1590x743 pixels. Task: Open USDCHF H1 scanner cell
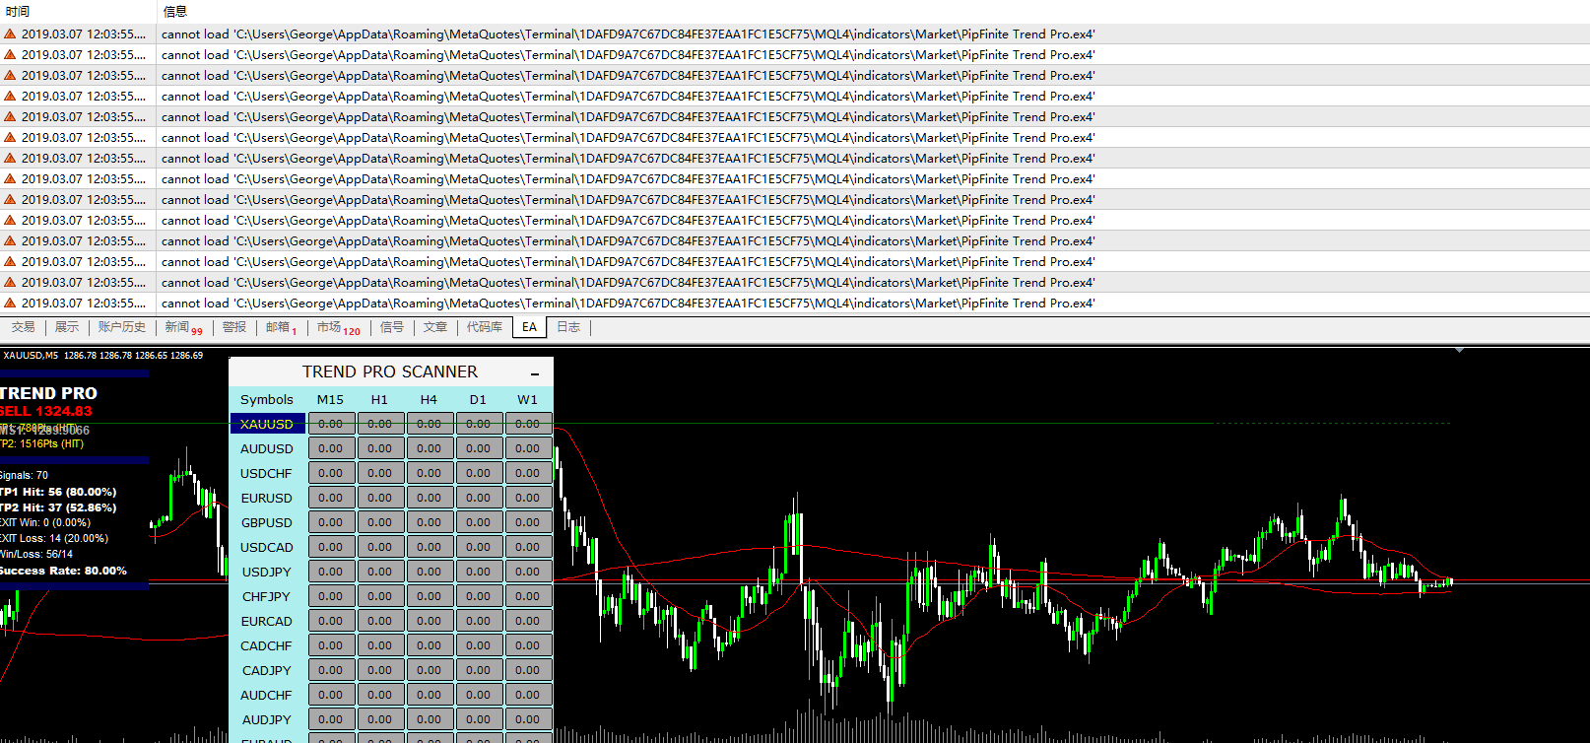[380, 473]
